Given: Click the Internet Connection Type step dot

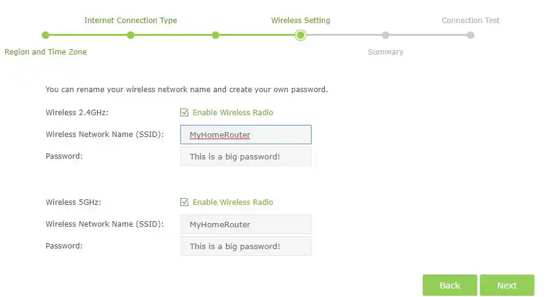Looking at the screenshot, I should pos(131,35).
